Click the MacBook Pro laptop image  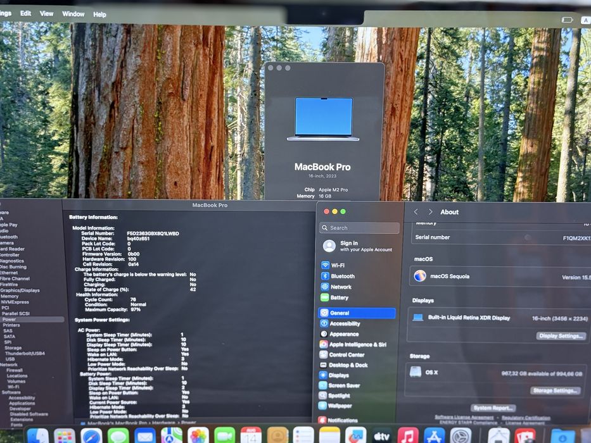[x=324, y=119]
